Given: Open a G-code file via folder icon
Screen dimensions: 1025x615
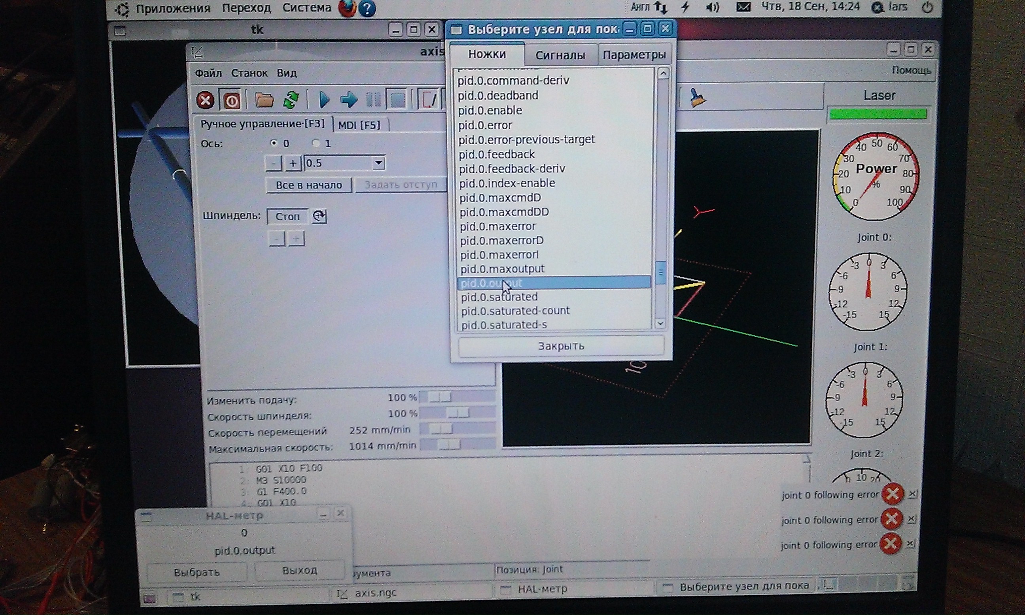Looking at the screenshot, I should [264, 100].
